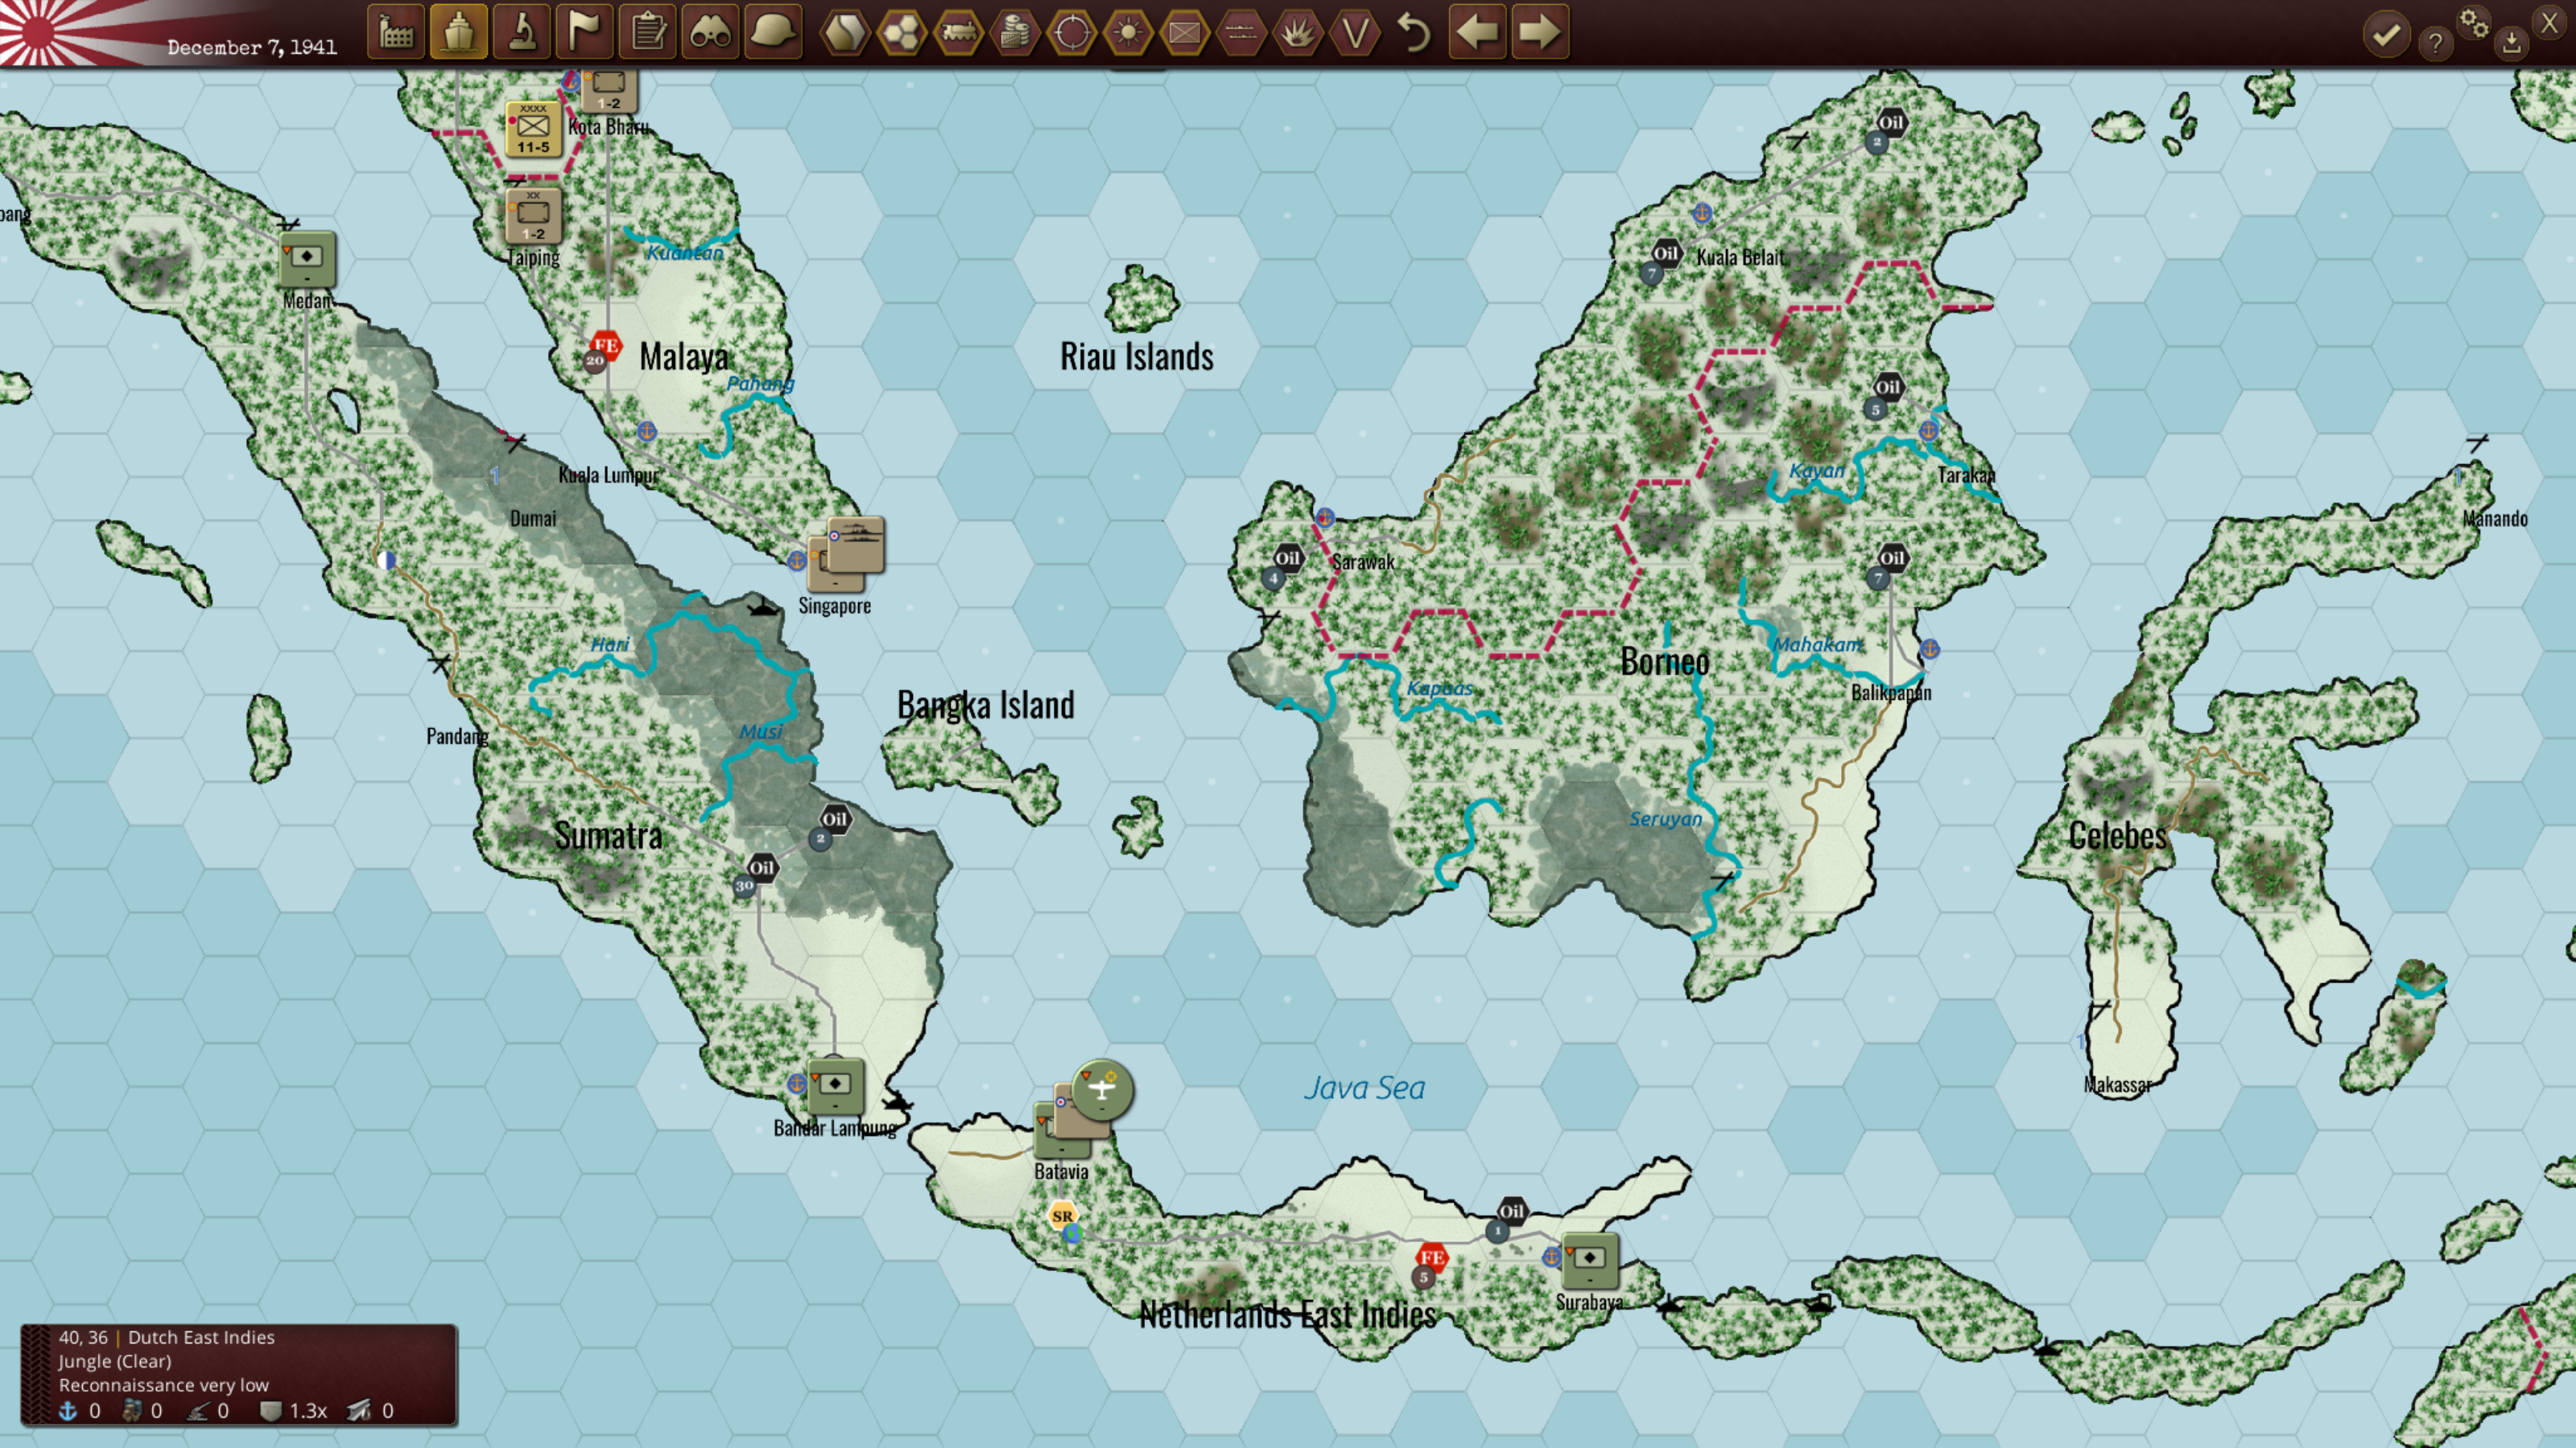
Task: Open the flag diplomacy screen
Action: (585, 32)
